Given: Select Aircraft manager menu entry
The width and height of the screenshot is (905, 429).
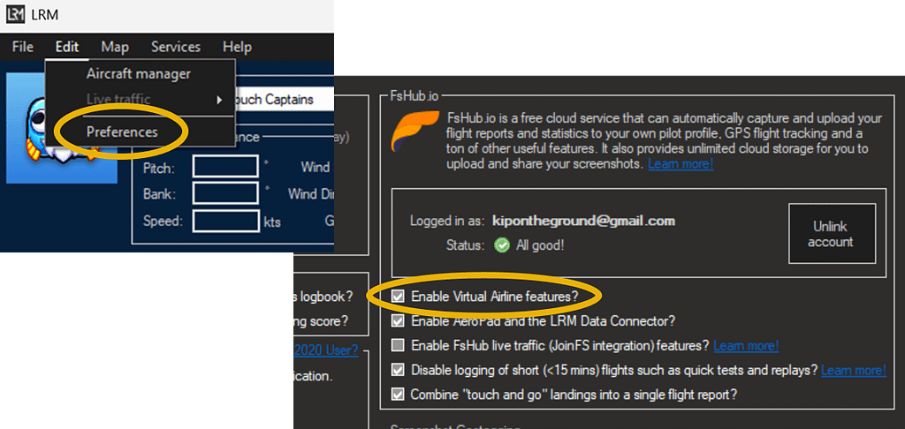Looking at the screenshot, I should pos(139,74).
